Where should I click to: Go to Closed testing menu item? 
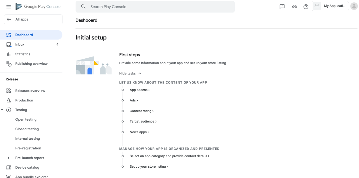[x=27, y=129]
